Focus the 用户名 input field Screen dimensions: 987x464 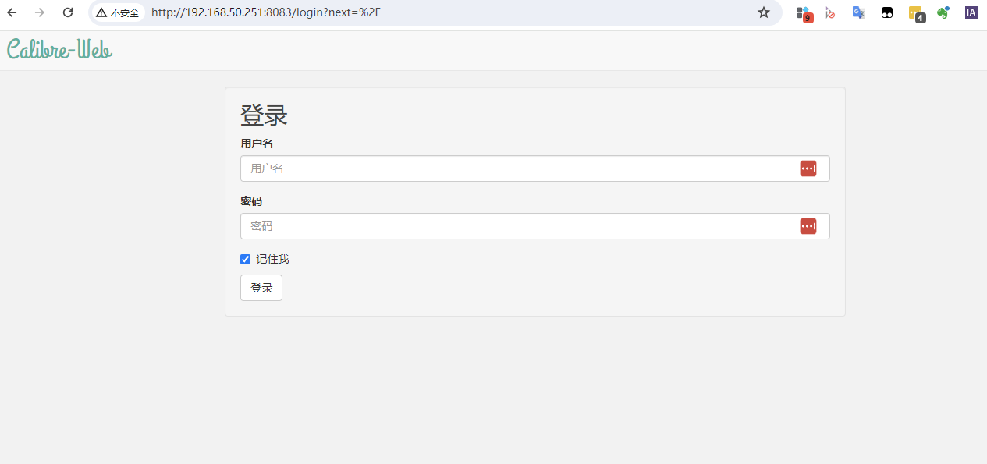click(x=515, y=168)
